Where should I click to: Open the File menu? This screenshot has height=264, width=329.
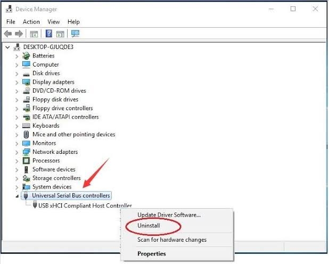coord(11,22)
